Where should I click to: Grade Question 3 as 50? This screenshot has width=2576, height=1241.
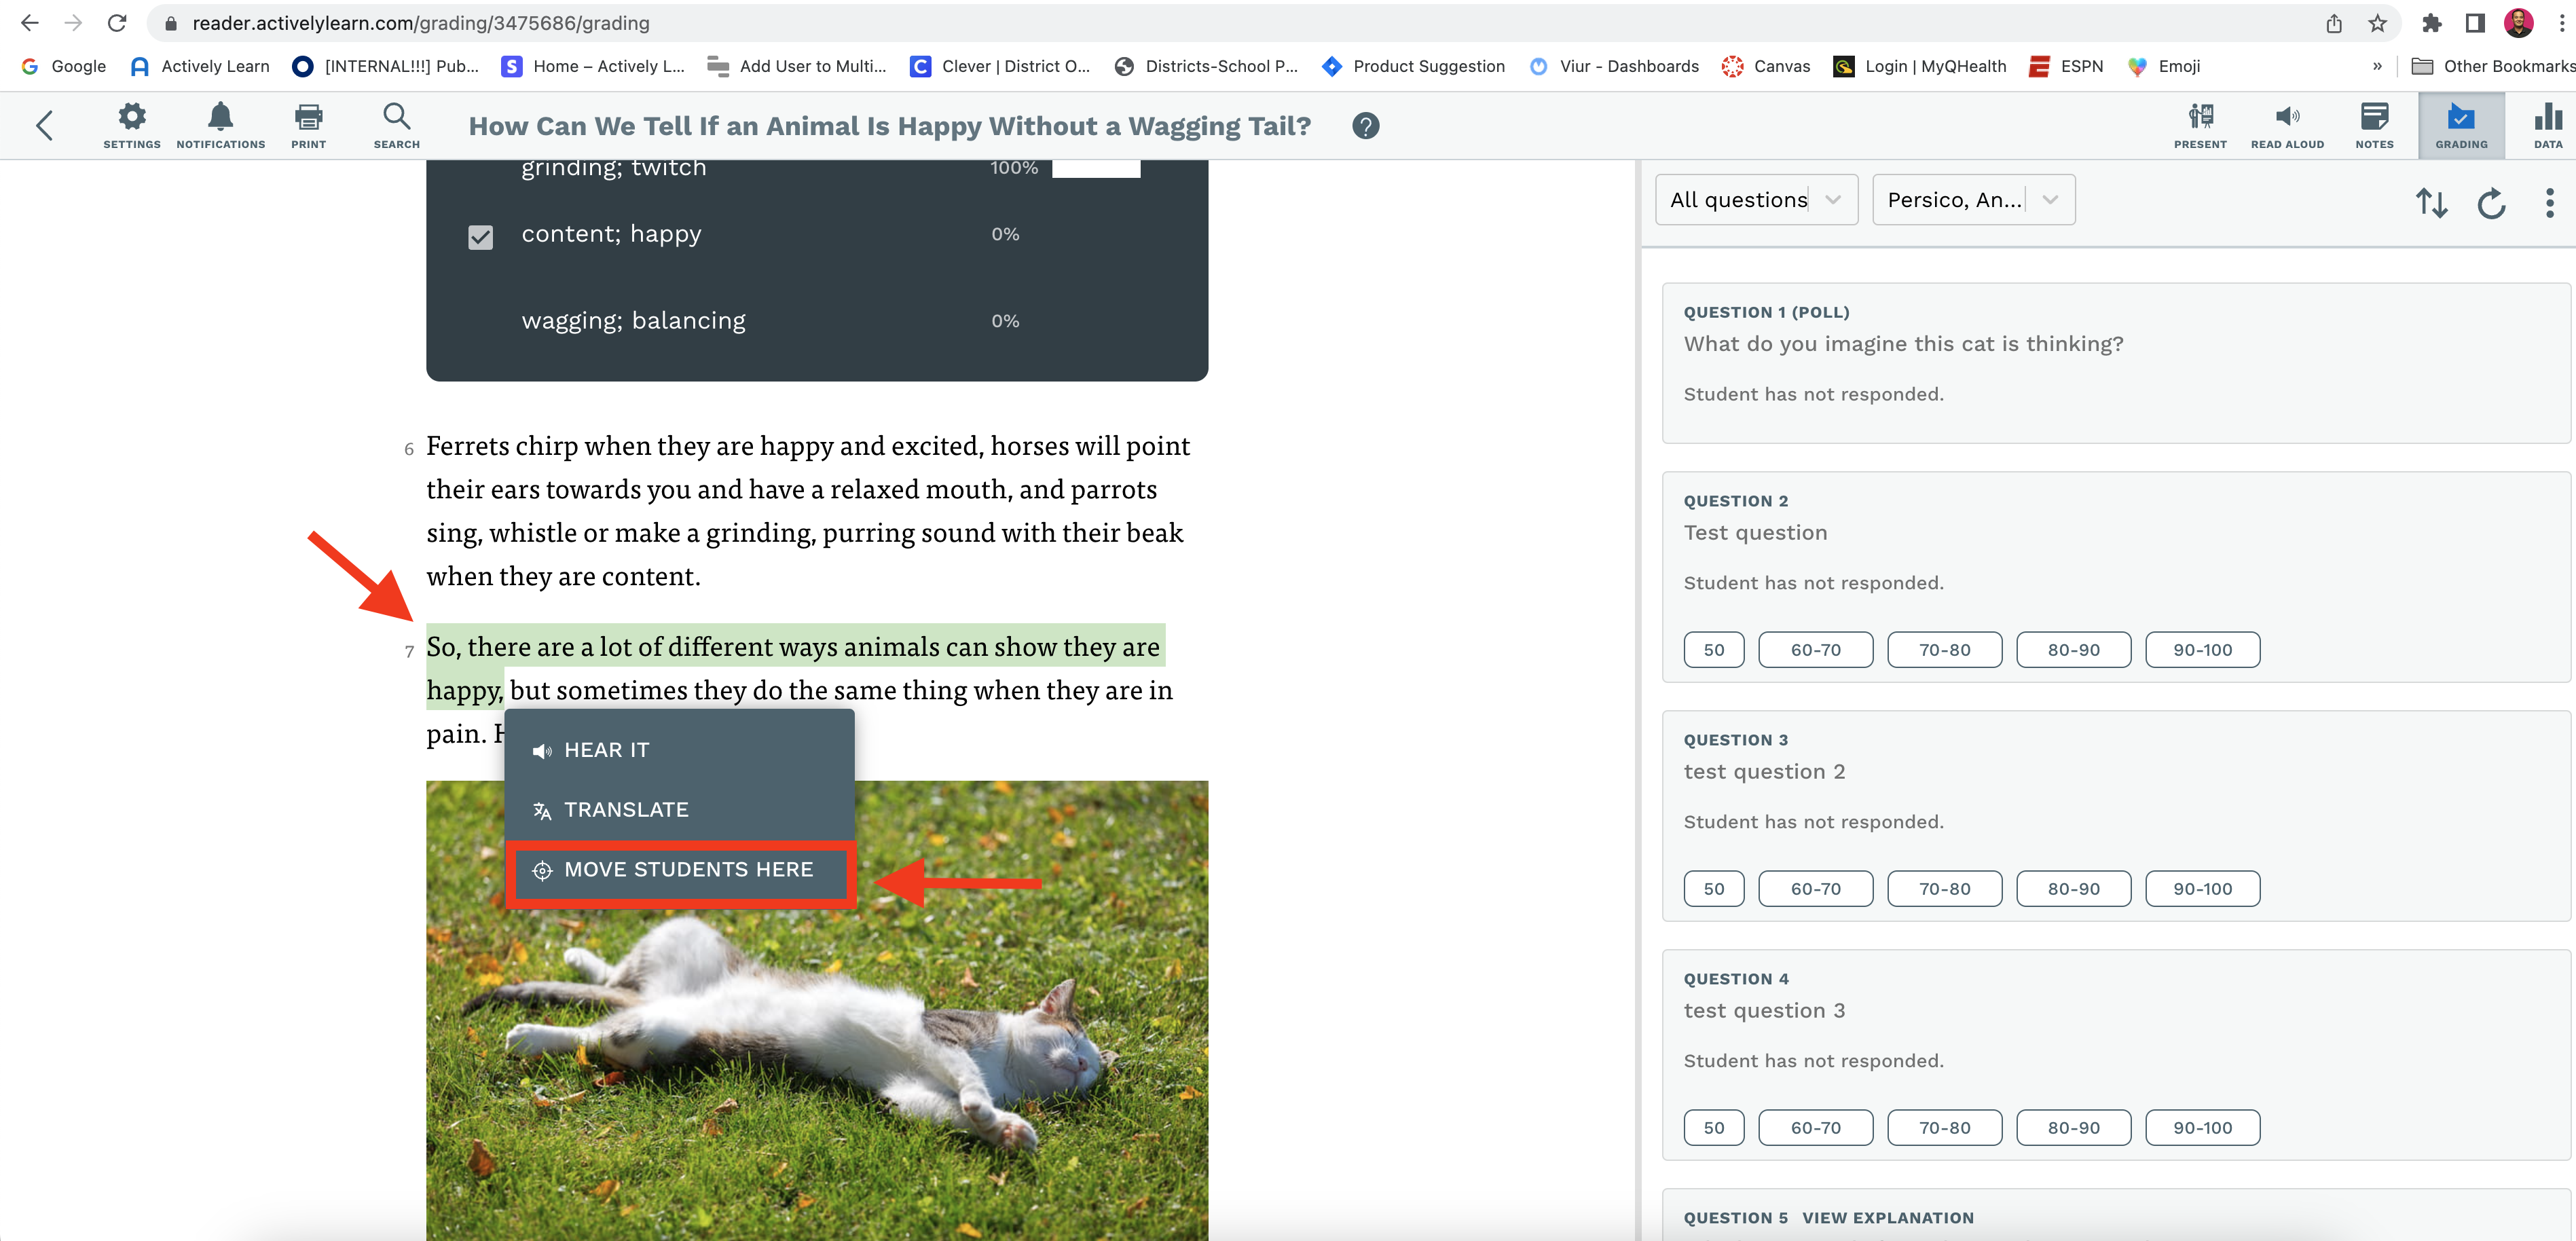coord(1713,889)
